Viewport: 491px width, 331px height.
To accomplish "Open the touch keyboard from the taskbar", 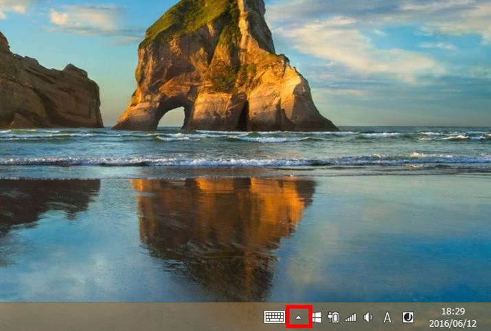I will pyautogui.click(x=274, y=317).
